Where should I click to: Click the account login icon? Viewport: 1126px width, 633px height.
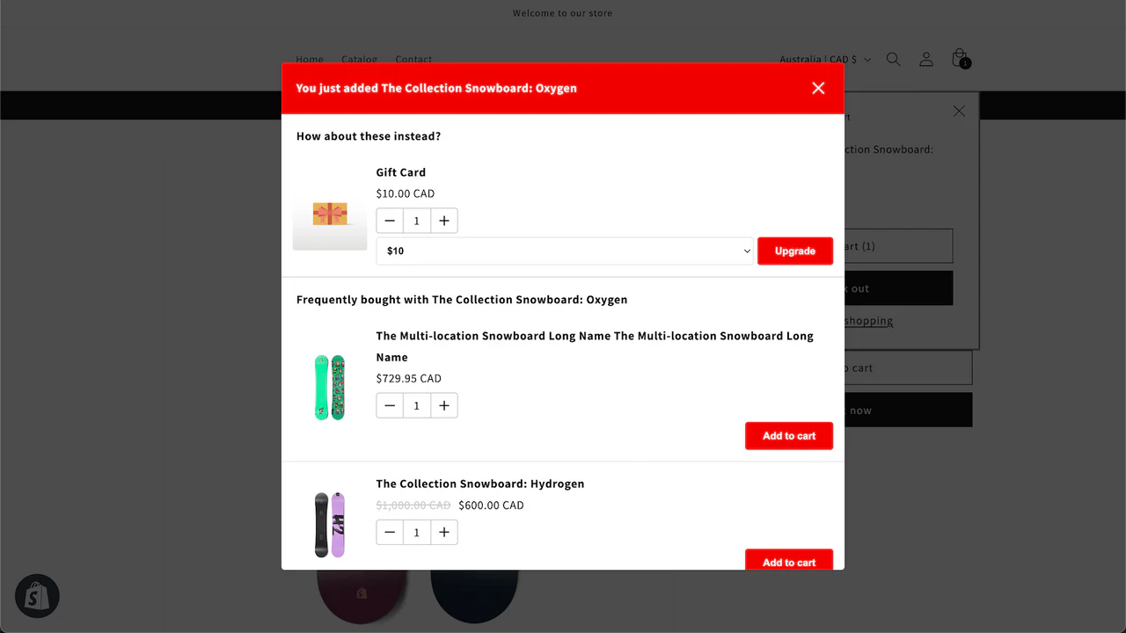tap(925, 59)
